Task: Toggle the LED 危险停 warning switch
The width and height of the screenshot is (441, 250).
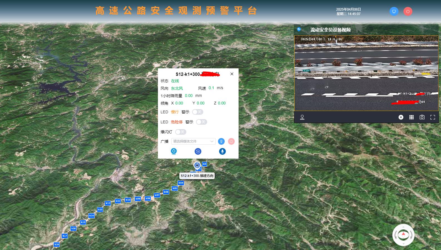Action: point(201,122)
